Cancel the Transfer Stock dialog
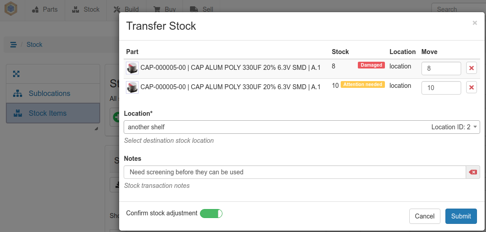The width and height of the screenshot is (486, 232). pyautogui.click(x=424, y=216)
